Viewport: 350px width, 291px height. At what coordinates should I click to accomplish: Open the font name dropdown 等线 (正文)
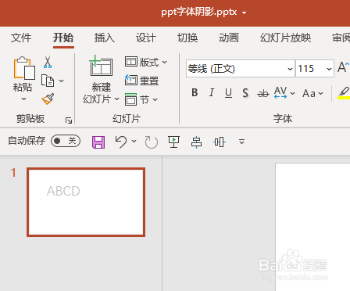pos(290,69)
